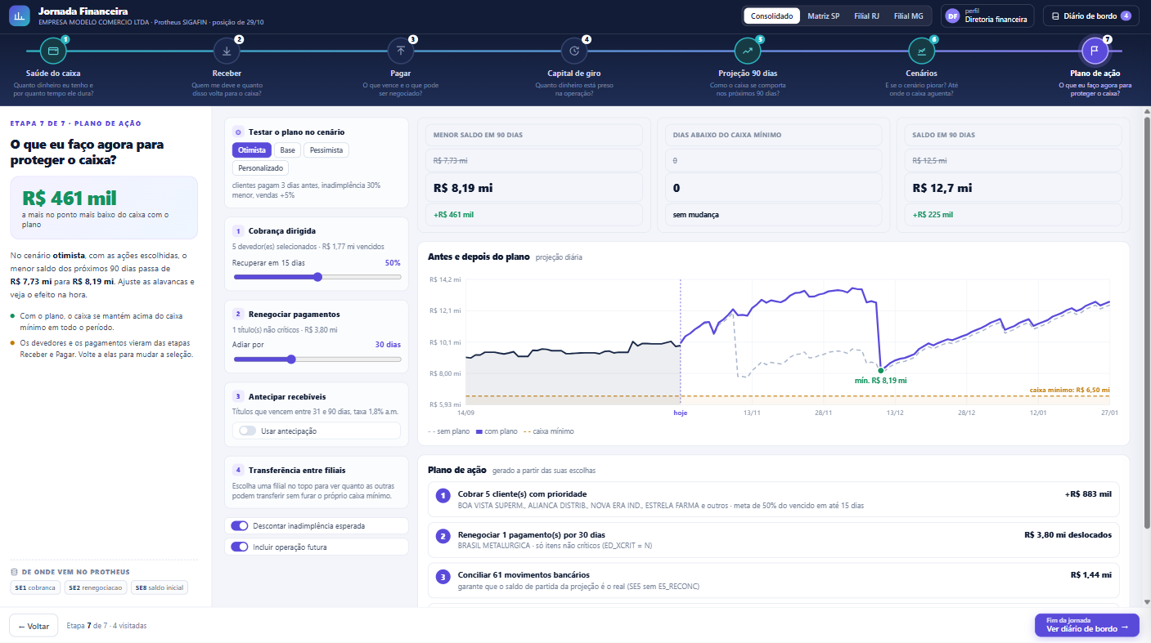
Task: Switch to Matriz SP branch
Action: click(x=824, y=16)
